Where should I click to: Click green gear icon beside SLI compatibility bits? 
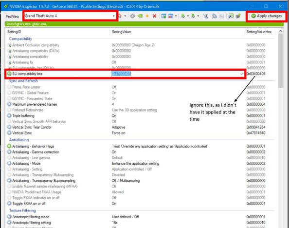coord(9,74)
